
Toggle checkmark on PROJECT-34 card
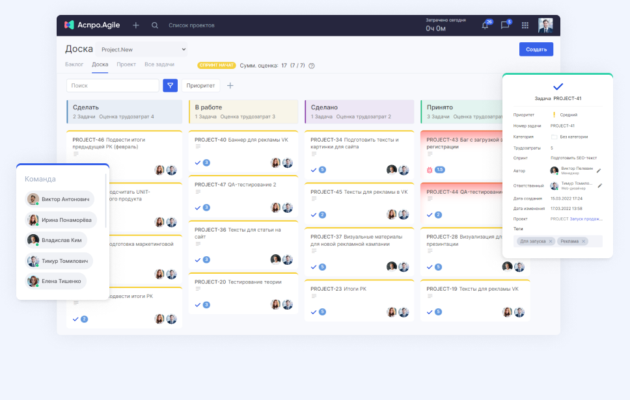[314, 170]
